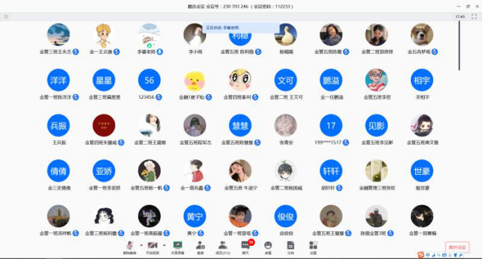Select the white duck avatar participant
Image resolution: width=482 pixels, height=259 pixels.
[x=286, y=35]
